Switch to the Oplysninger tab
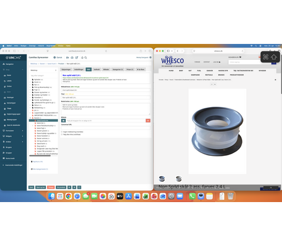The image size is (282, 246). [x=66, y=70]
